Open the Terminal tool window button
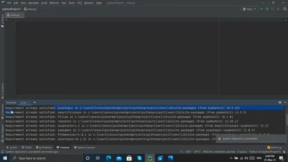288x162 pixels. click(63, 148)
